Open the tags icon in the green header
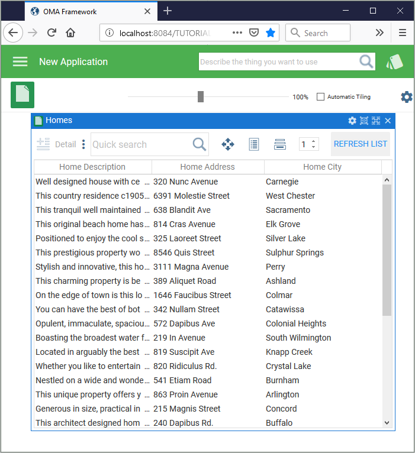415x453 pixels. coord(394,62)
